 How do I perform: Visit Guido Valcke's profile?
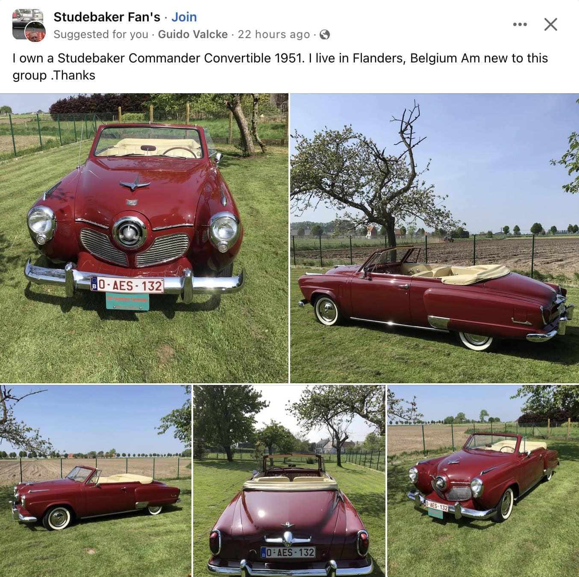193,34
